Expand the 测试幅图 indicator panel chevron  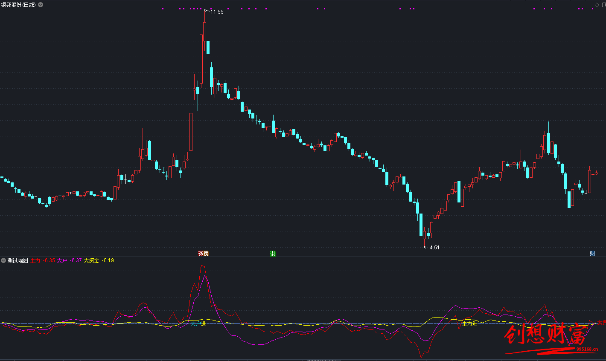(x=3, y=260)
